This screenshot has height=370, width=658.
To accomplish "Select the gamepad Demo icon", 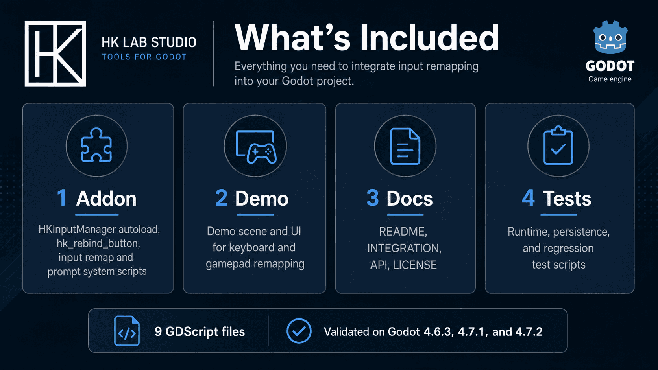I will (x=256, y=147).
